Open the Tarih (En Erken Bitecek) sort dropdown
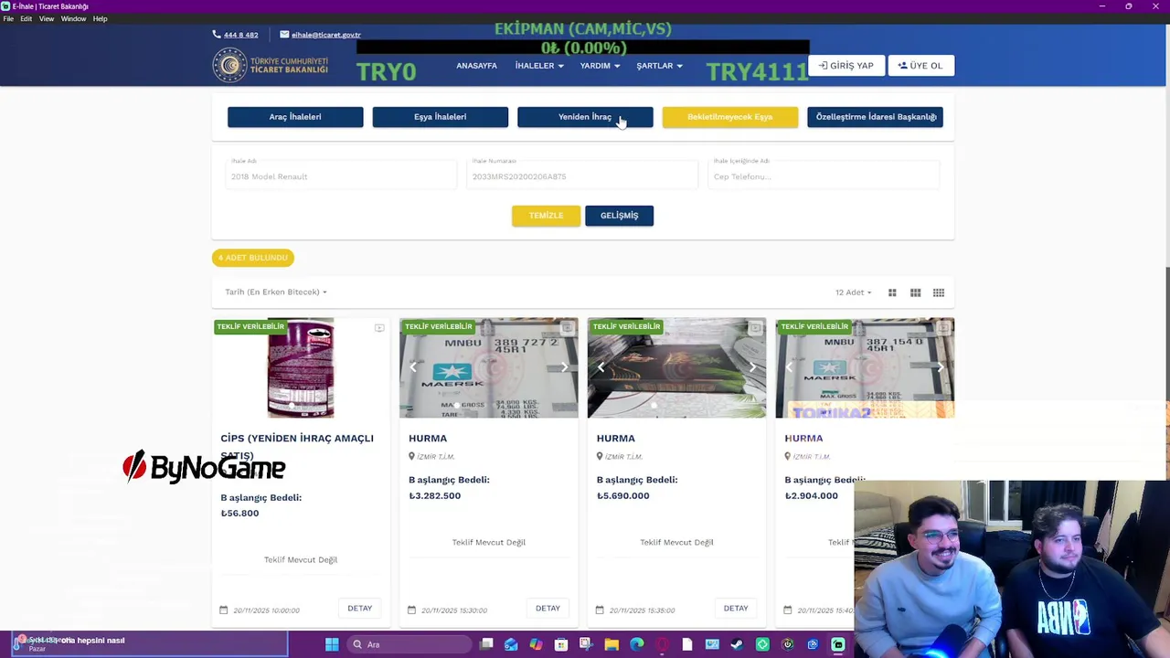 [276, 292]
